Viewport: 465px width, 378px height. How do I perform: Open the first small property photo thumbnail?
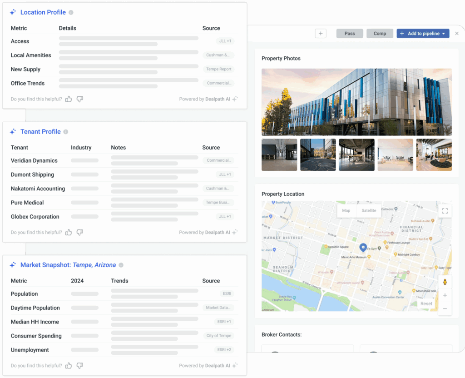point(279,155)
